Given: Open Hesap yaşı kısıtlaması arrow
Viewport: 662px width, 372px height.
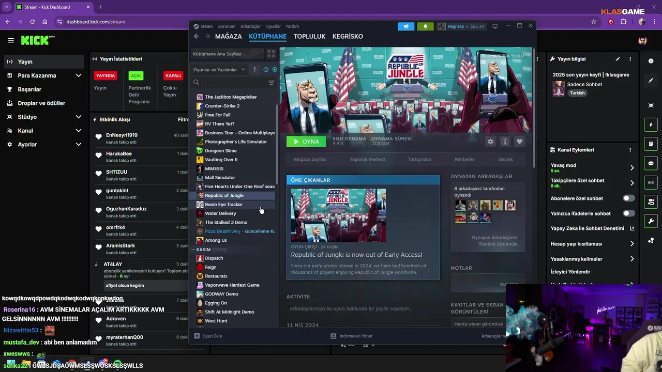Looking at the screenshot, I should [x=632, y=244].
